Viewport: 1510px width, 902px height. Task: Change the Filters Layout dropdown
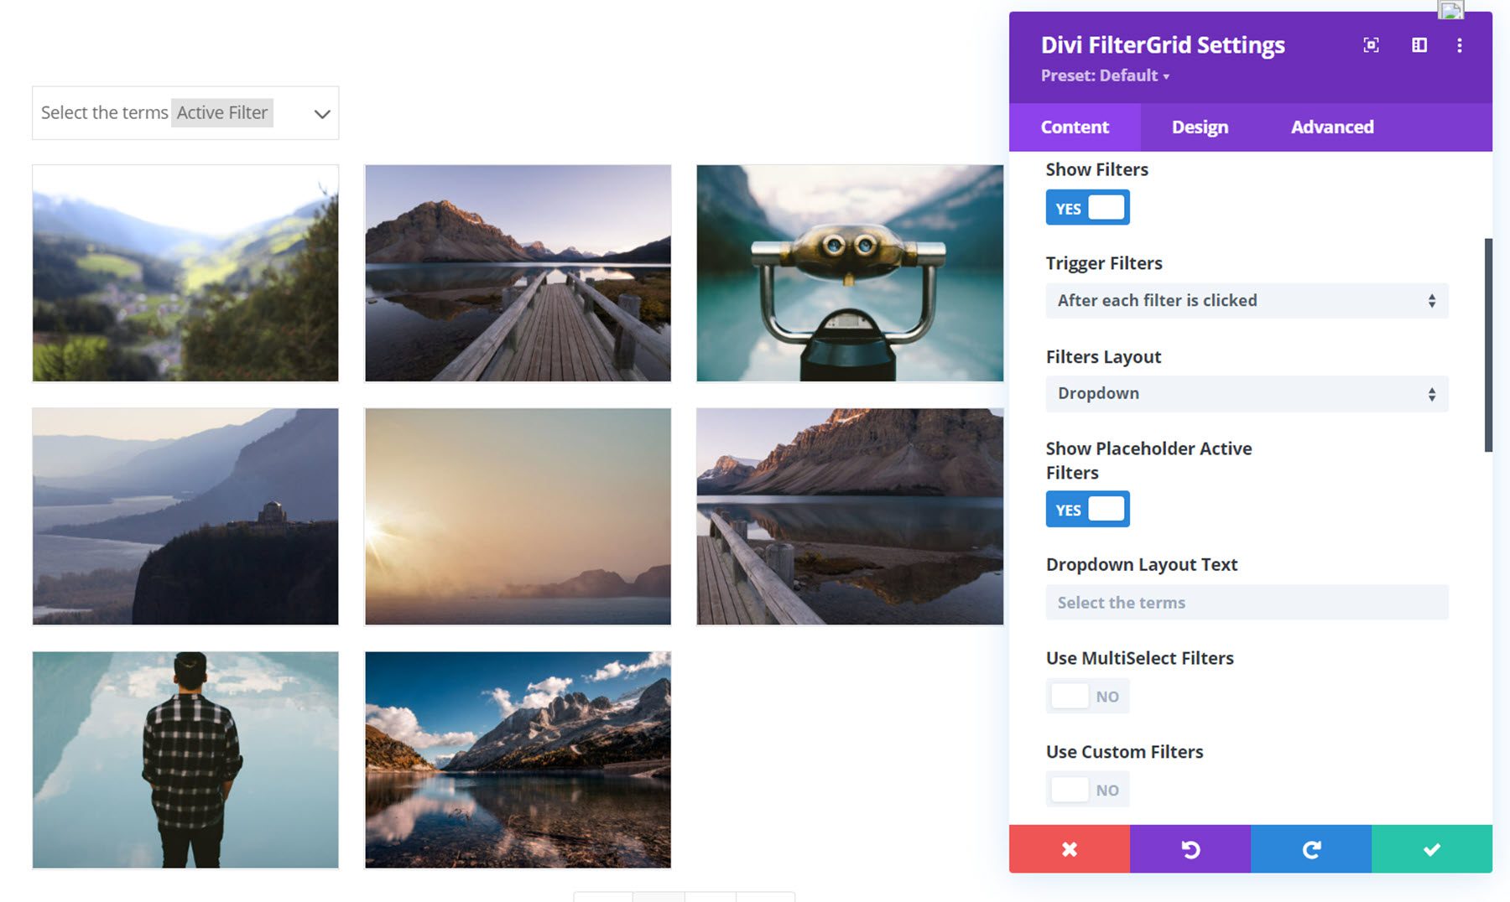(x=1247, y=393)
